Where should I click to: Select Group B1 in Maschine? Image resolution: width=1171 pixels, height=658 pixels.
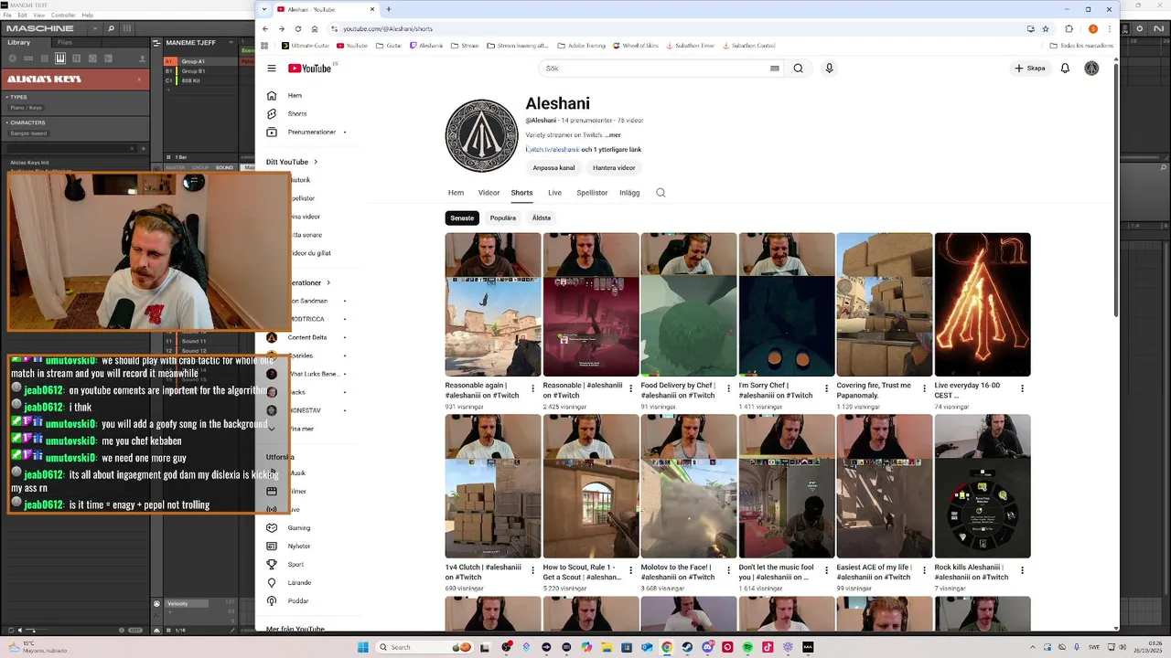click(193, 70)
